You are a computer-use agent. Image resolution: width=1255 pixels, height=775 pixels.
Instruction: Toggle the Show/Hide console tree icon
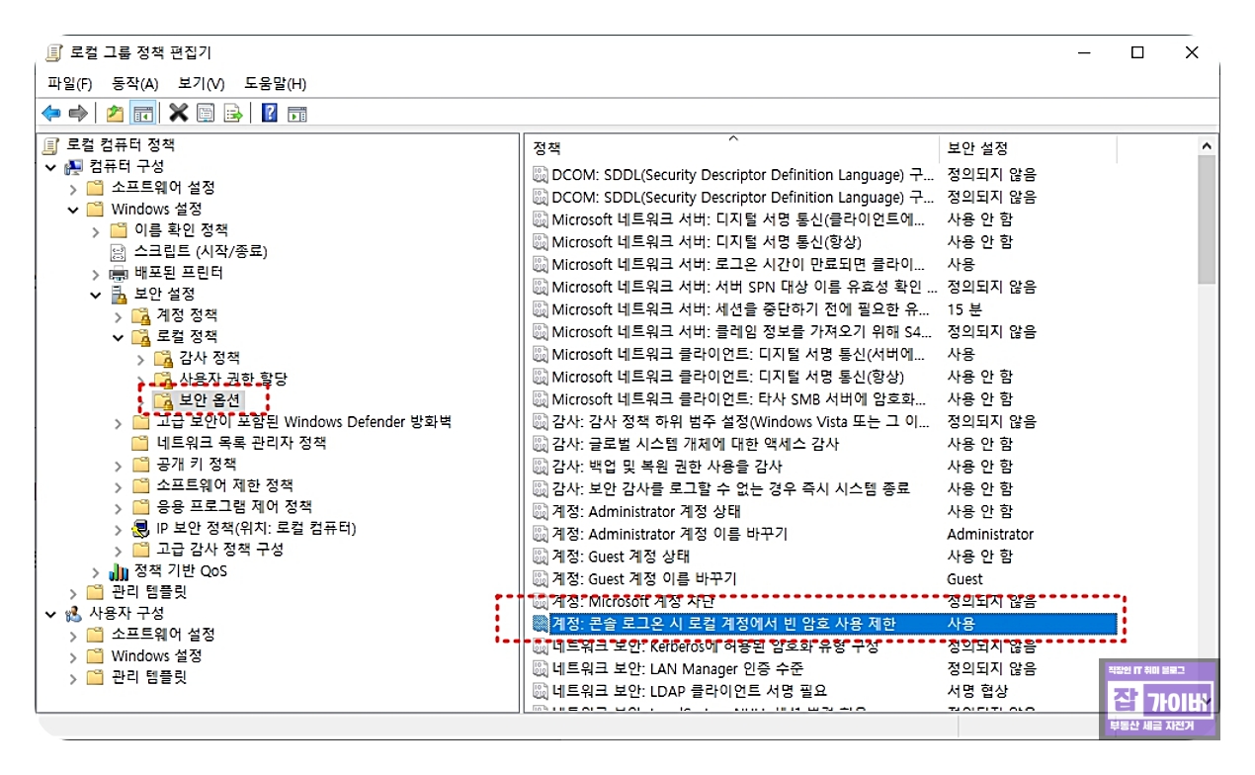pyautogui.click(x=143, y=112)
